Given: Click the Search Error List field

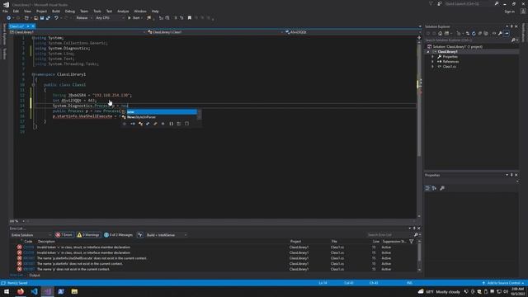Looking at the screenshot, I should 389,234.
